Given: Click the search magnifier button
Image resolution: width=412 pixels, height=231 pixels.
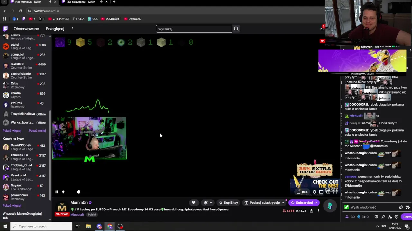Looking at the screenshot, I should tap(236, 29).
